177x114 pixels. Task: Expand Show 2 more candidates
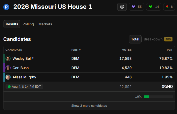coord(89,106)
